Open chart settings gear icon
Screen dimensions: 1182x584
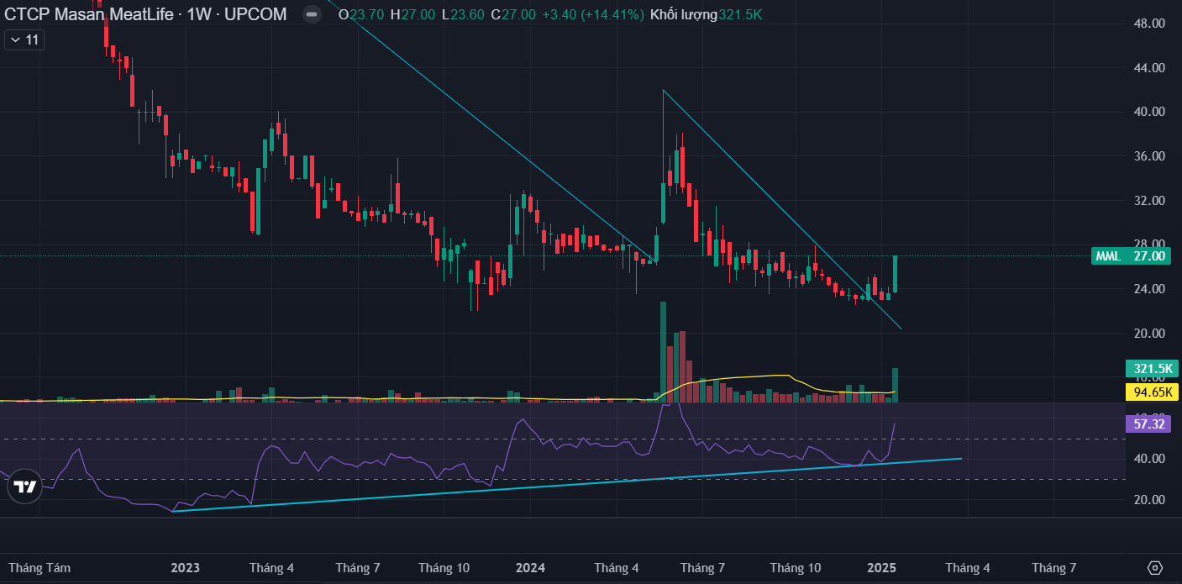click(1154, 568)
